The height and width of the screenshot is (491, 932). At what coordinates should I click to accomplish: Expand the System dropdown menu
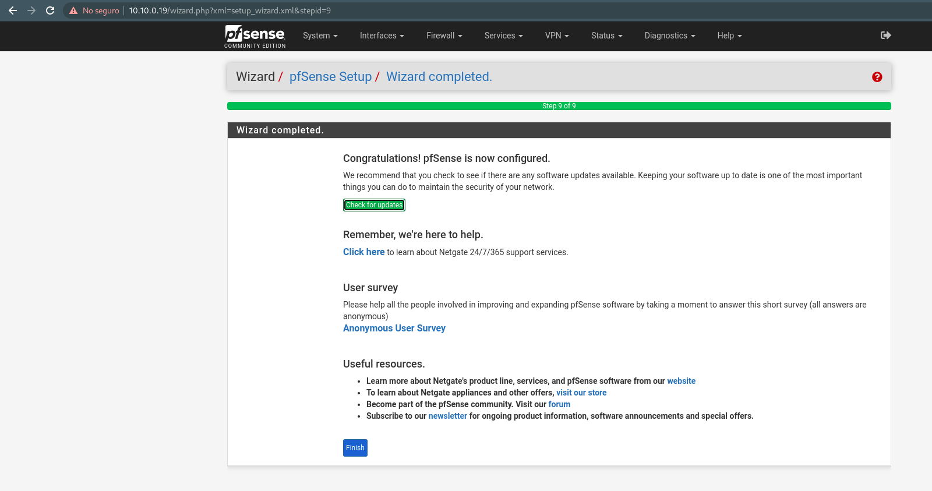pos(320,36)
